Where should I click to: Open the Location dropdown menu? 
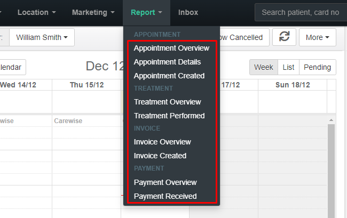pos(36,12)
